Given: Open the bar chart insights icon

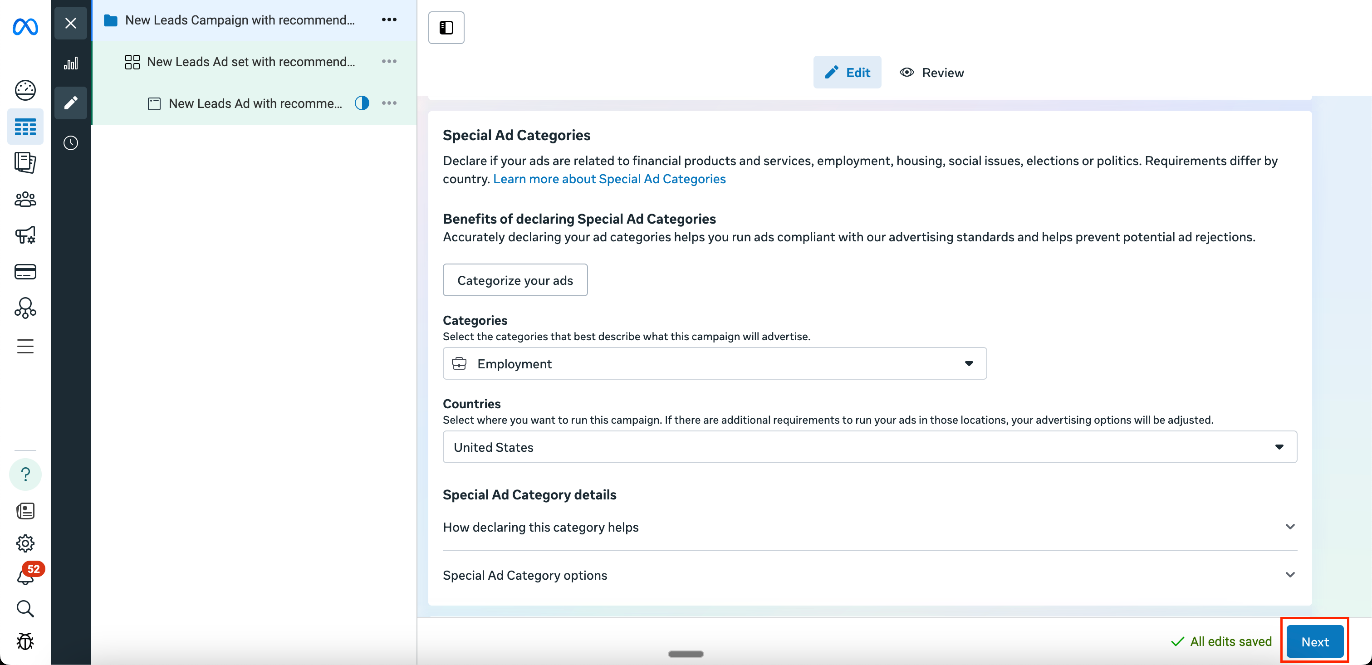Looking at the screenshot, I should (70, 64).
